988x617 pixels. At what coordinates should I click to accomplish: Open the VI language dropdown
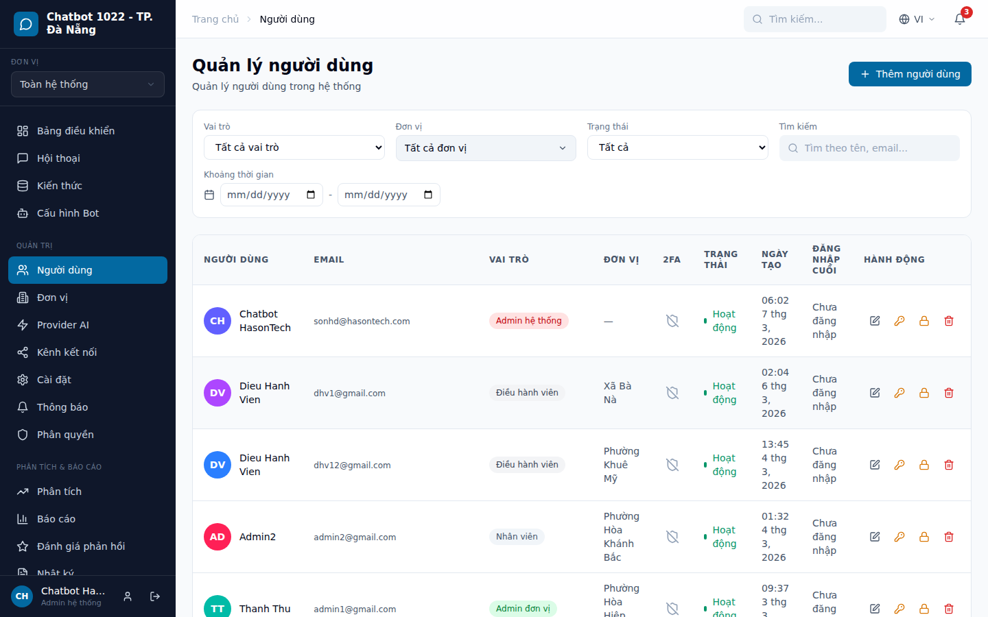tap(917, 19)
